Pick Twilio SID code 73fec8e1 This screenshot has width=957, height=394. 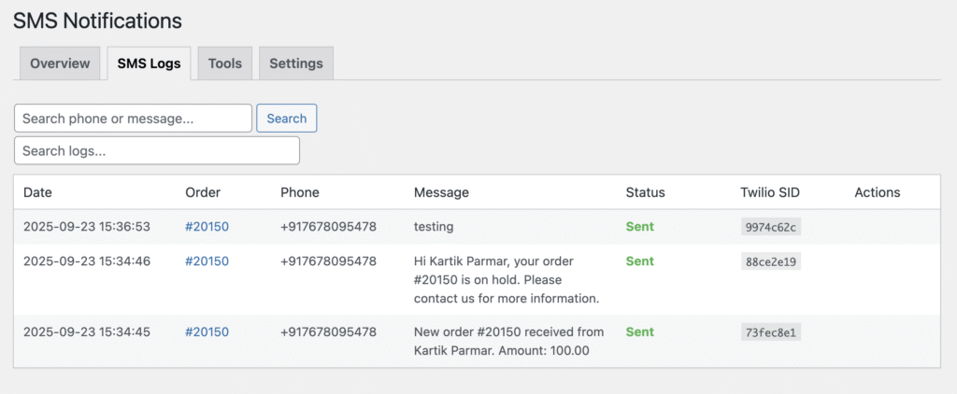tap(770, 332)
